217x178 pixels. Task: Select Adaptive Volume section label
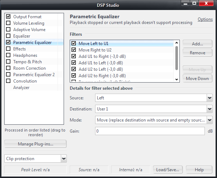29,30
